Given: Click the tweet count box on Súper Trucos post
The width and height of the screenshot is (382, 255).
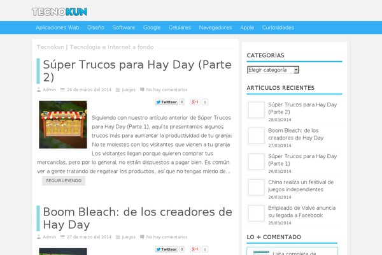Looking at the screenshot, I should click(181, 102).
